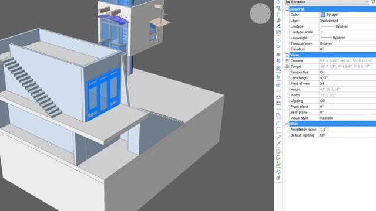Click the General section header
This screenshot has width=376, height=211.
coord(333,9)
